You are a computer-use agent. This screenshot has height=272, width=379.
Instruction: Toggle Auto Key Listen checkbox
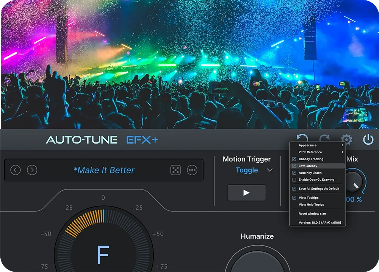294,173
